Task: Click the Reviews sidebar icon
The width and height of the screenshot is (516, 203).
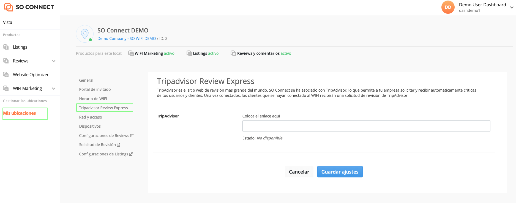Action: click(6, 61)
